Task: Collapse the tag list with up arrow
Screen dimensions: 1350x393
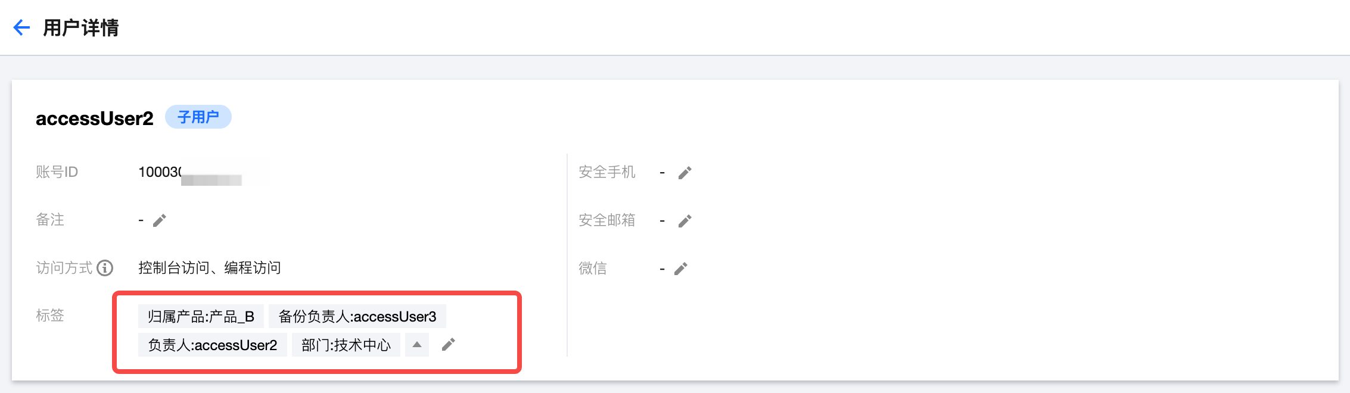Action: point(417,345)
